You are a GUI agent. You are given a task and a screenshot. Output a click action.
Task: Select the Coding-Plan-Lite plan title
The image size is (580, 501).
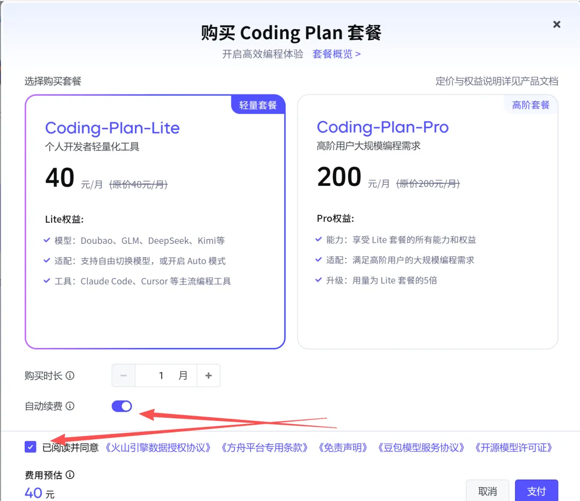pos(112,128)
